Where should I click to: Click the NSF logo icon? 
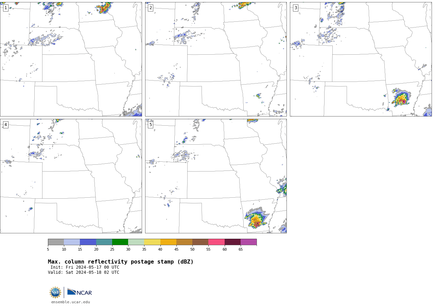pos(55,292)
